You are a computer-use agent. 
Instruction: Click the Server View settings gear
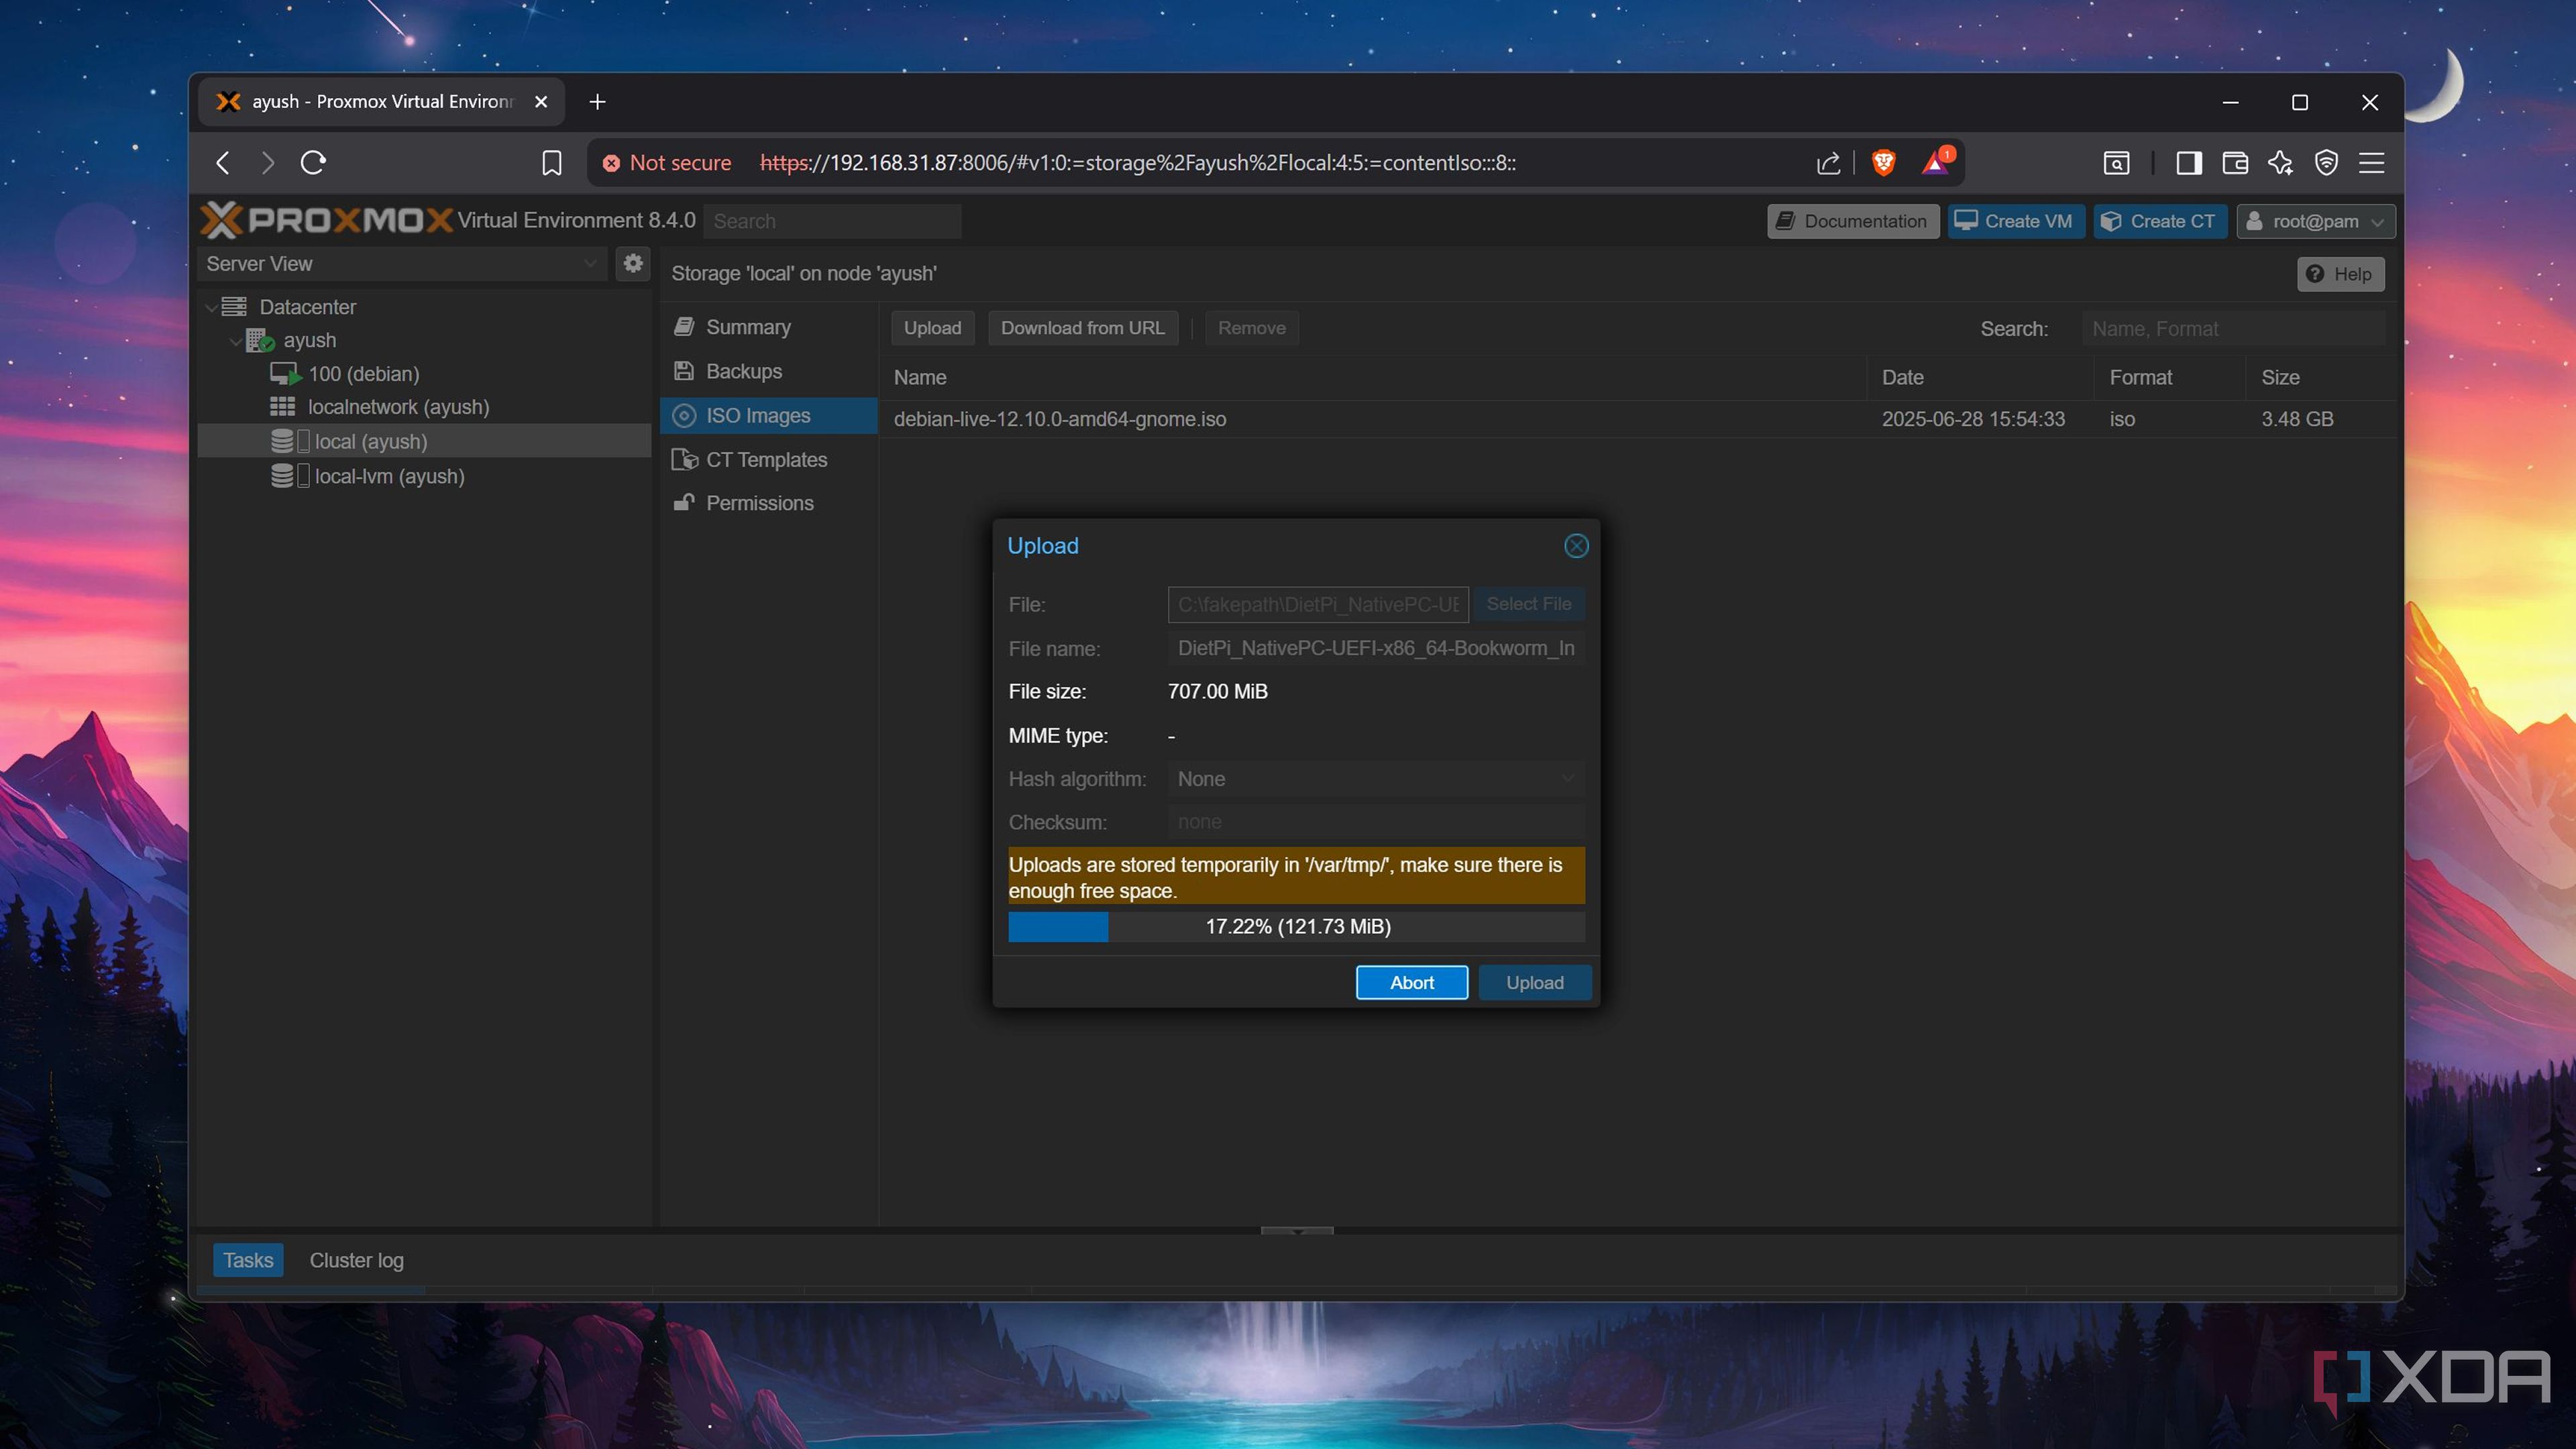coord(633,264)
